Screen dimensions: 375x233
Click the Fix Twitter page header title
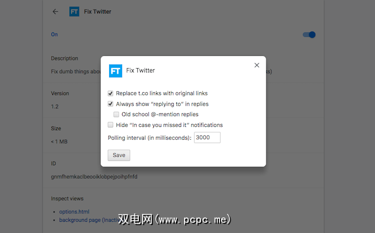[x=97, y=12]
